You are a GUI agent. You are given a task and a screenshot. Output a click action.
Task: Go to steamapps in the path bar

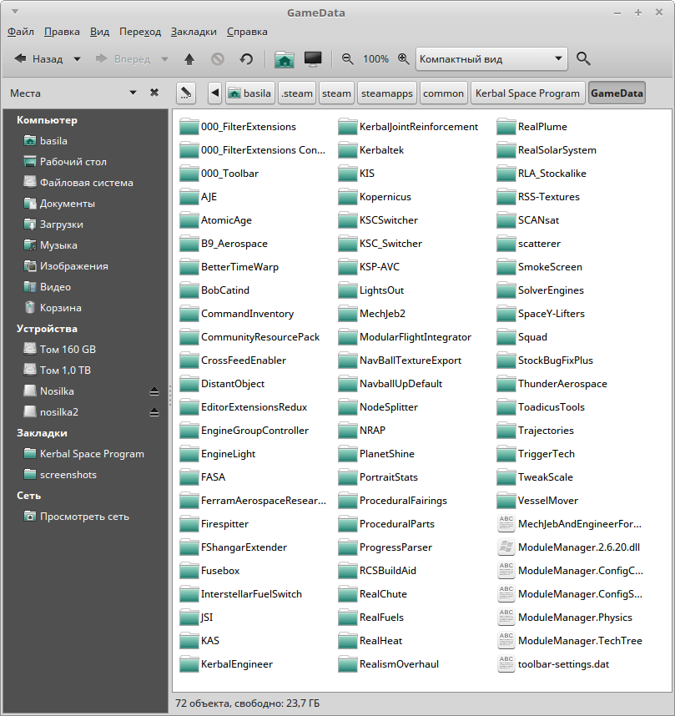[387, 93]
